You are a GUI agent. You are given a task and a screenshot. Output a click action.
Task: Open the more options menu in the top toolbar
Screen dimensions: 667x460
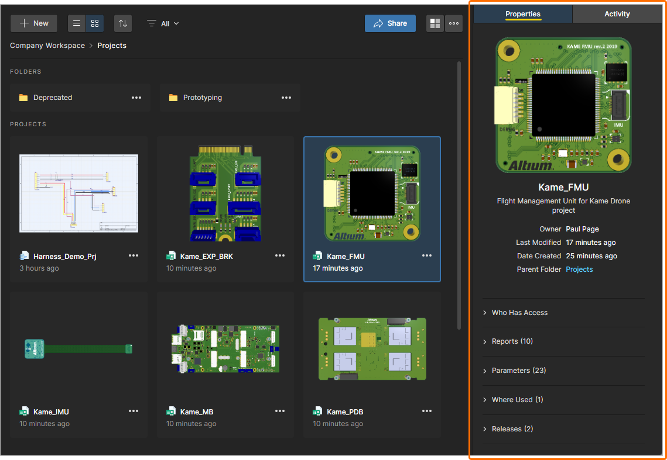click(454, 23)
